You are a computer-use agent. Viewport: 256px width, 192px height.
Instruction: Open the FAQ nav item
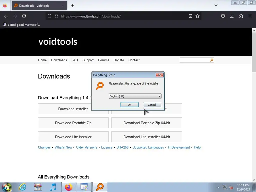pyautogui.click(x=74, y=60)
